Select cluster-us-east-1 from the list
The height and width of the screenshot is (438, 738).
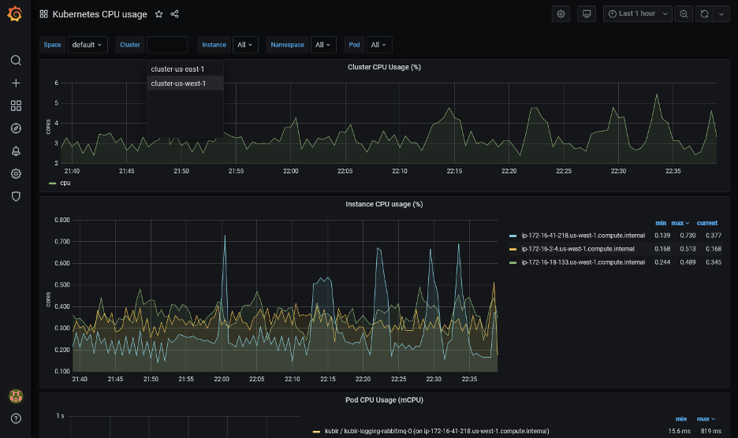tap(177, 69)
